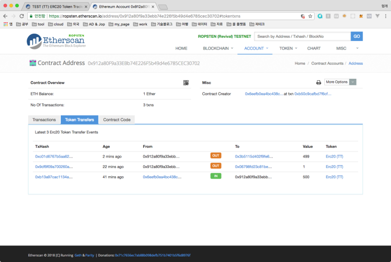Open the CHART nav item
Image resolution: width=391 pixels, height=262 pixels.
(x=314, y=48)
